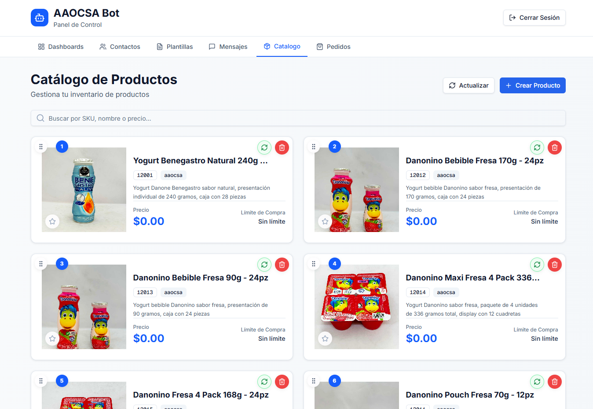
Task: Toggle favorite star on Danonino Bebible 90g
Action: [52, 339]
